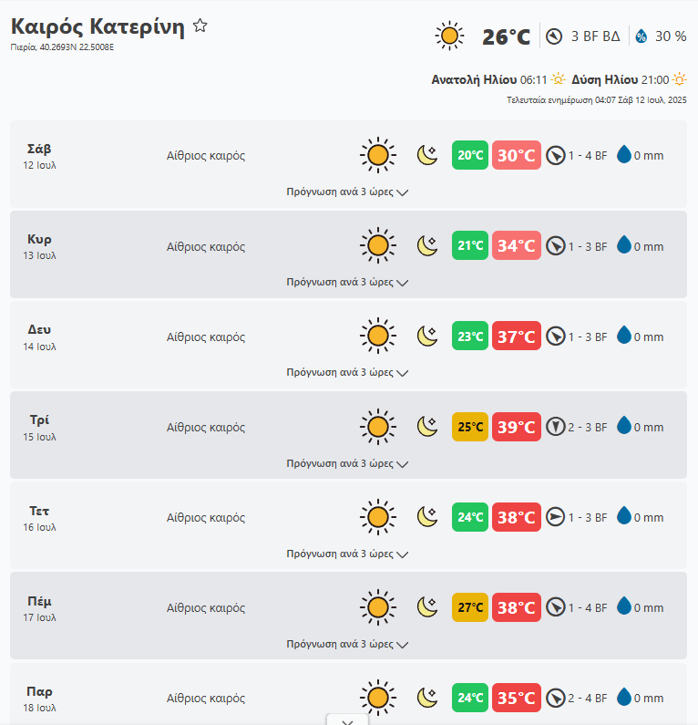Click the rain drop icon in Monday's row
Viewport: 698px width, 725px height.
(624, 337)
